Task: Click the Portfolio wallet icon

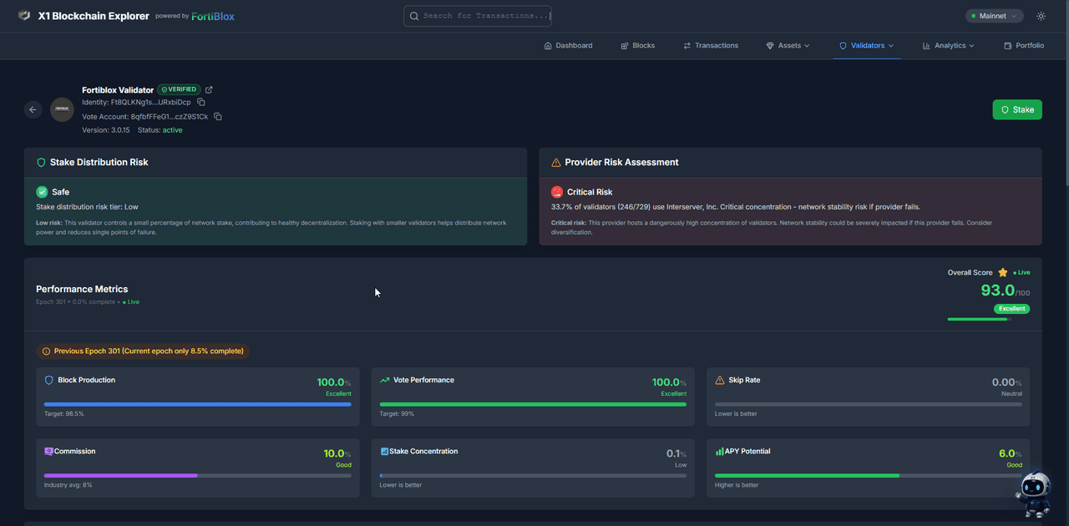Action: click(x=1008, y=46)
